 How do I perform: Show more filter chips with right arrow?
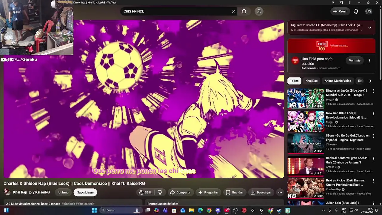[x=370, y=81]
